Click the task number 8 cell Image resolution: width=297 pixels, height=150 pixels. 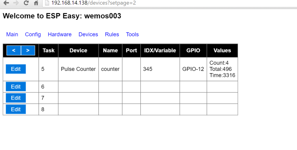coord(49,110)
